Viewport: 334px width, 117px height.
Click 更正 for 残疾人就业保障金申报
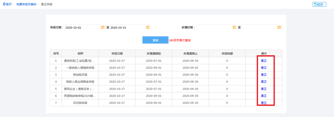[264, 82]
